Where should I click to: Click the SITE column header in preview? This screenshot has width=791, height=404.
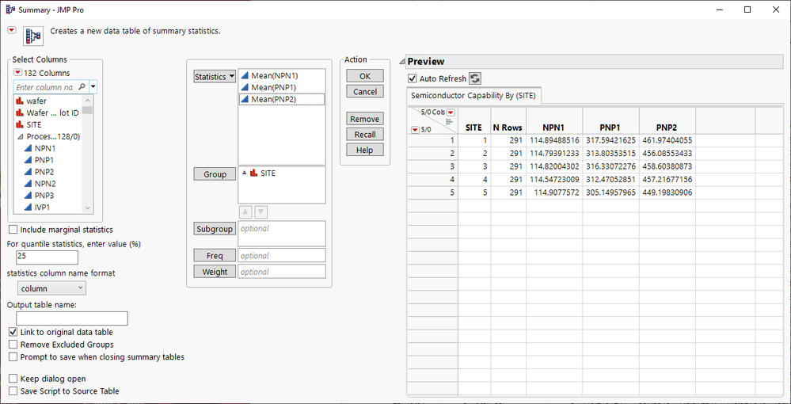point(473,128)
